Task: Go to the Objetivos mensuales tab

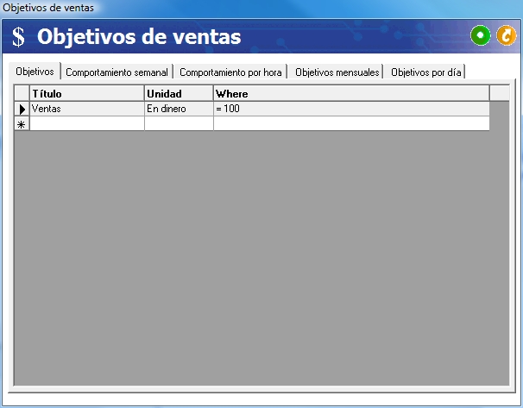Action: [x=337, y=72]
